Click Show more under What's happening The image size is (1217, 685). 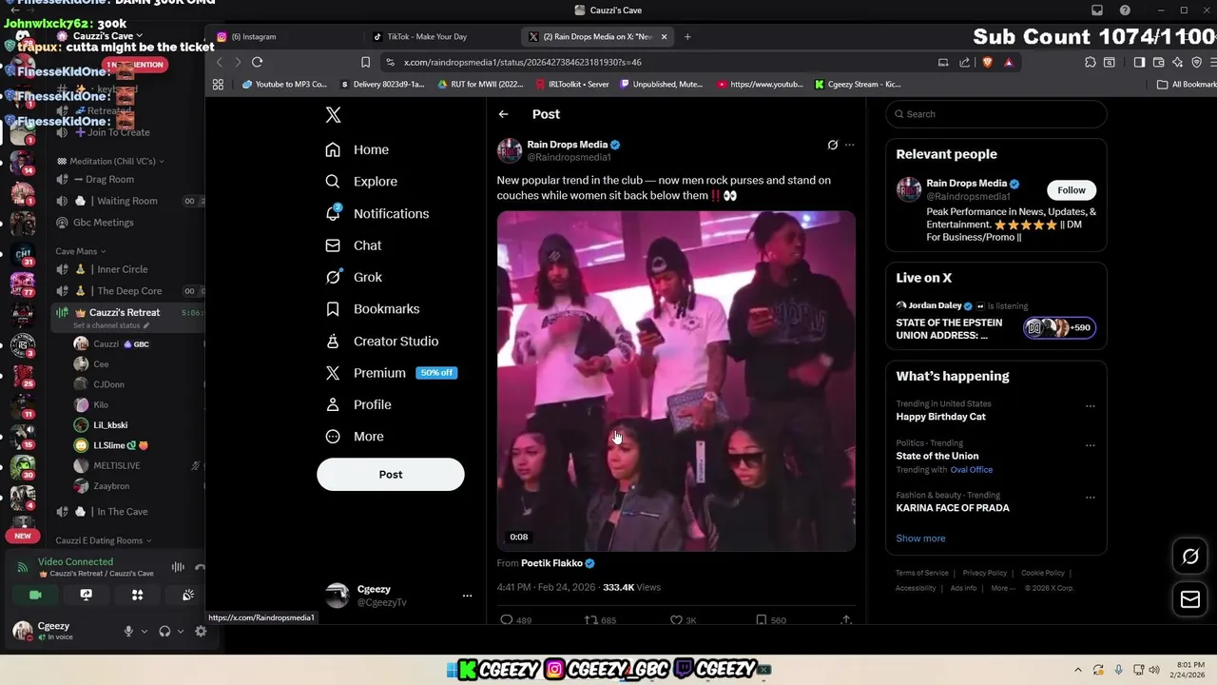coord(920,538)
